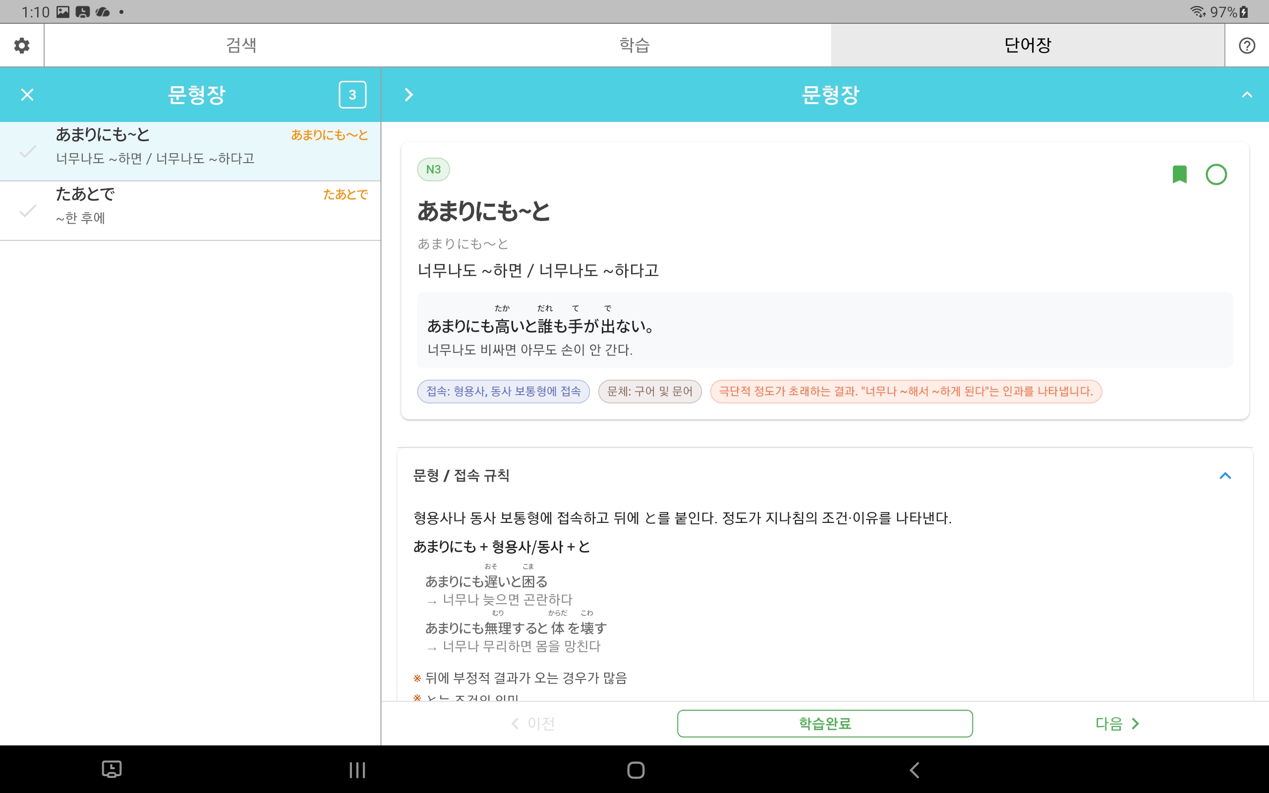Tap the 문형장 title in the detail header
The image size is (1269, 793).
click(831, 95)
